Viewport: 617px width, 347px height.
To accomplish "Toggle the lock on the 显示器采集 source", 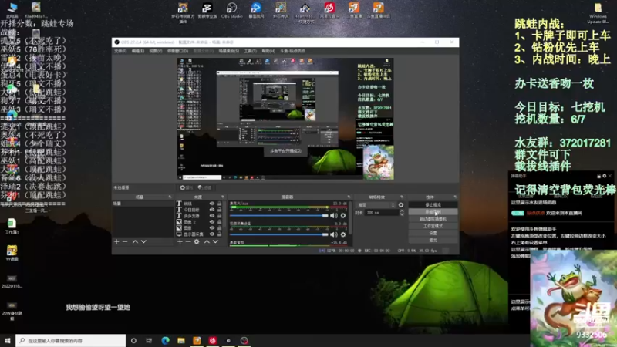I will point(220,234).
